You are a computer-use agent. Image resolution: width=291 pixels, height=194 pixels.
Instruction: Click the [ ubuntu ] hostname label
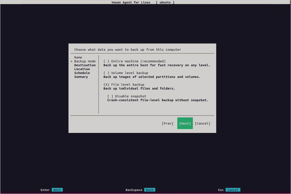(165, 2)
